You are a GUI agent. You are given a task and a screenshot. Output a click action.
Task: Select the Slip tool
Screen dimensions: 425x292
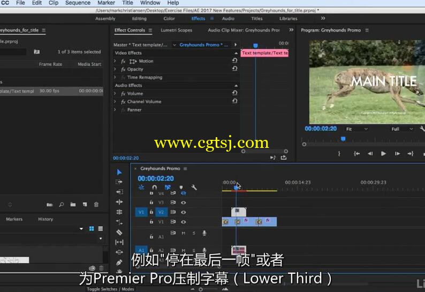pos(119,242)
